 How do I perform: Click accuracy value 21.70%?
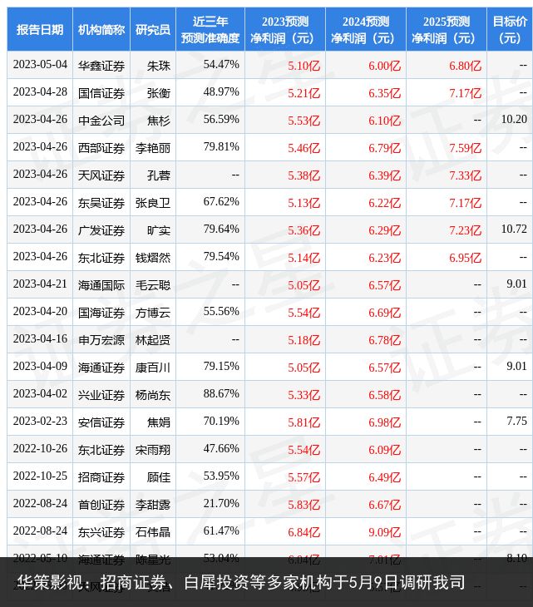pyautogui.click(x=221, y=504)
